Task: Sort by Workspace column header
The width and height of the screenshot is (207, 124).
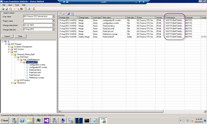Action: pos(175,17)
